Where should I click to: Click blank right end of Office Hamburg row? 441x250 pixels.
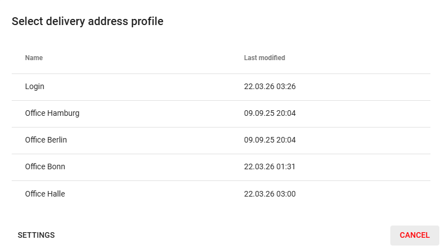(x=390, y=114)
